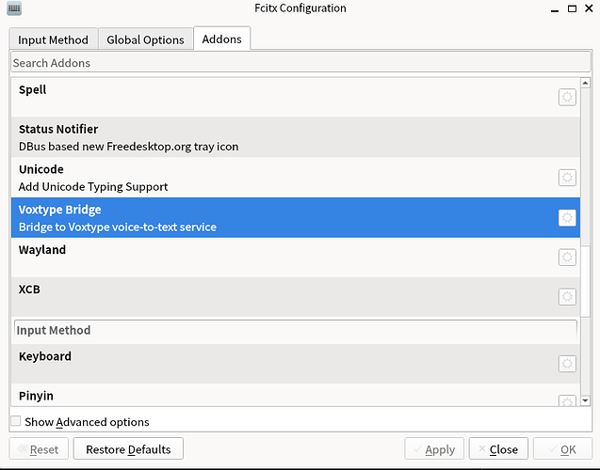The height and width of the screenshot is (470, 600).
Task: Open configure gear for Spell addon
Action: pos(567,97)
